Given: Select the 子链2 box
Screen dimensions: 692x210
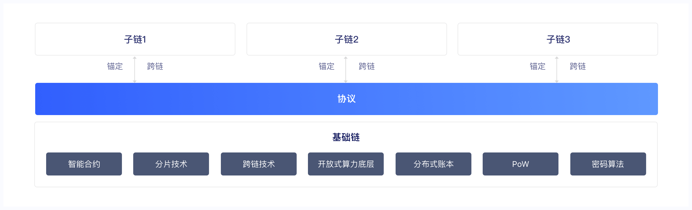Looking at the screenshot, I should [x=347, y=39].
